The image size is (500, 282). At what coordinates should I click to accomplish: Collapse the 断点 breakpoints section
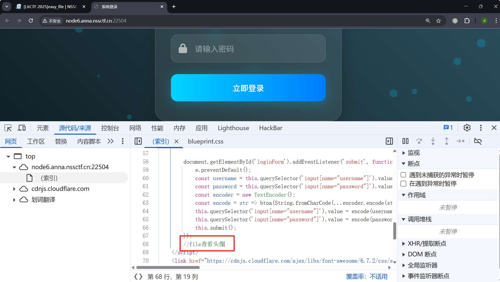(404, 164)
